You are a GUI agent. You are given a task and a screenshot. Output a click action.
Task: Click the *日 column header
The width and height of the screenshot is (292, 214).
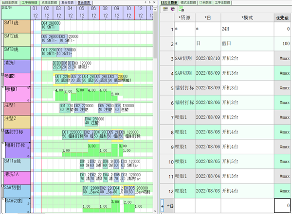coord(208,17)
